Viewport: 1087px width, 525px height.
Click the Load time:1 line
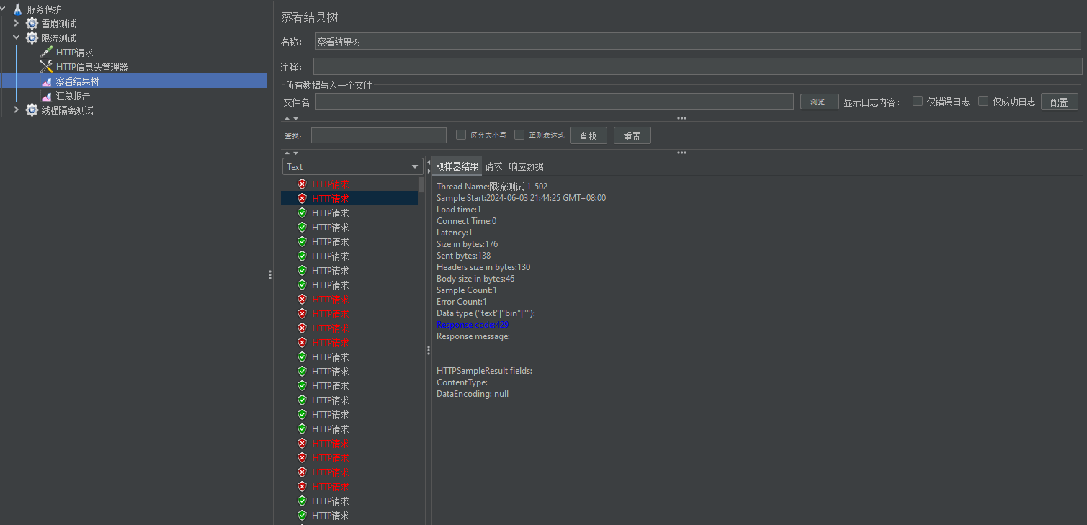459,210
